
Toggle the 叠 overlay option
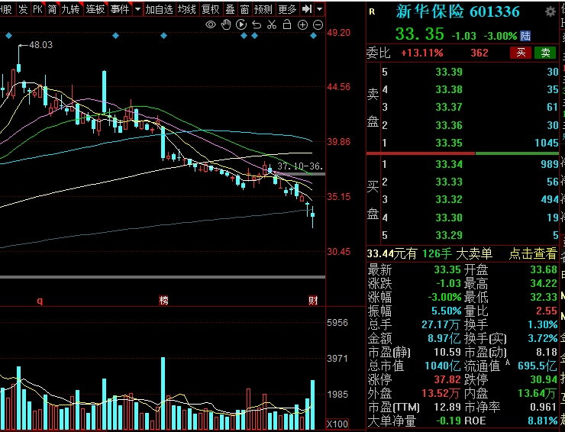[230, 9]
